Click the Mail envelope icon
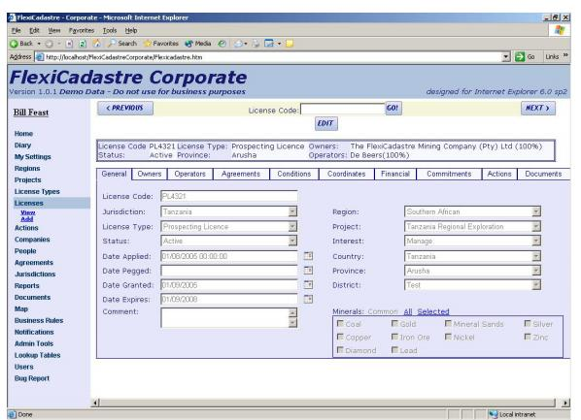The height and width of the screenshot is (420, 581). click(x=238, y=44)
